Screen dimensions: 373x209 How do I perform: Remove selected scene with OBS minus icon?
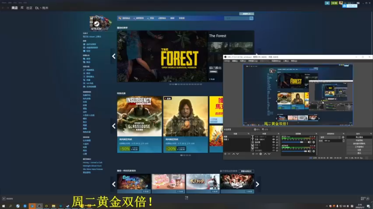[229, 154]
